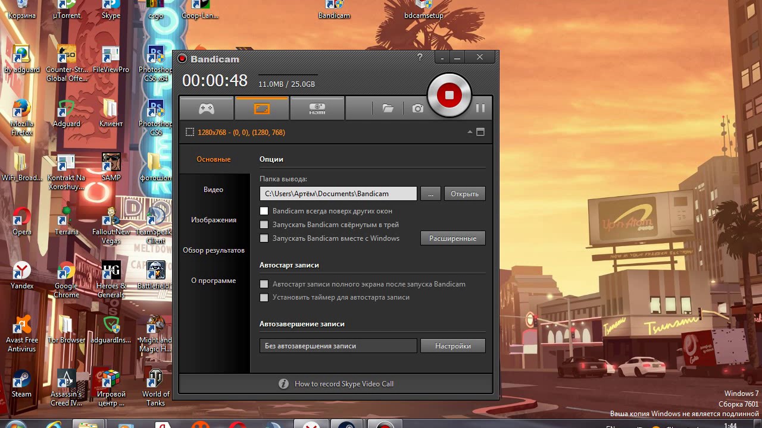Viewport: 762px width, 428px height.
Task: Select the Fallout New Vegas desktop icon
Action: [x=111, y=226]
